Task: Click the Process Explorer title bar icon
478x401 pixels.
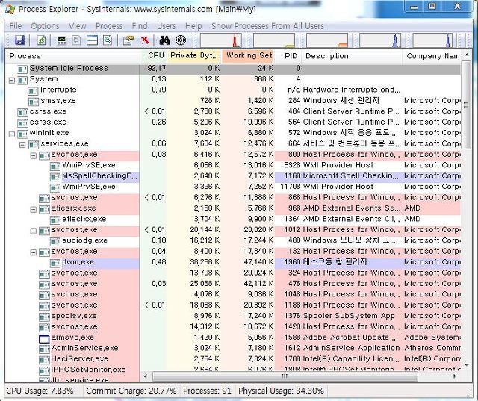Action: 10,9
